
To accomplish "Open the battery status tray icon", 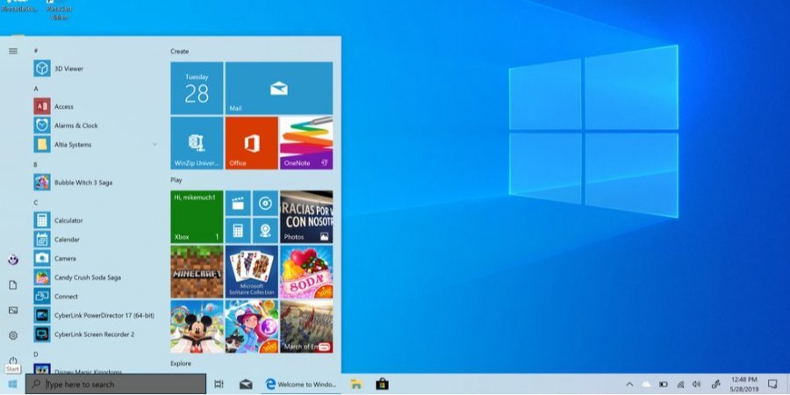I will (x=664, y=384).
